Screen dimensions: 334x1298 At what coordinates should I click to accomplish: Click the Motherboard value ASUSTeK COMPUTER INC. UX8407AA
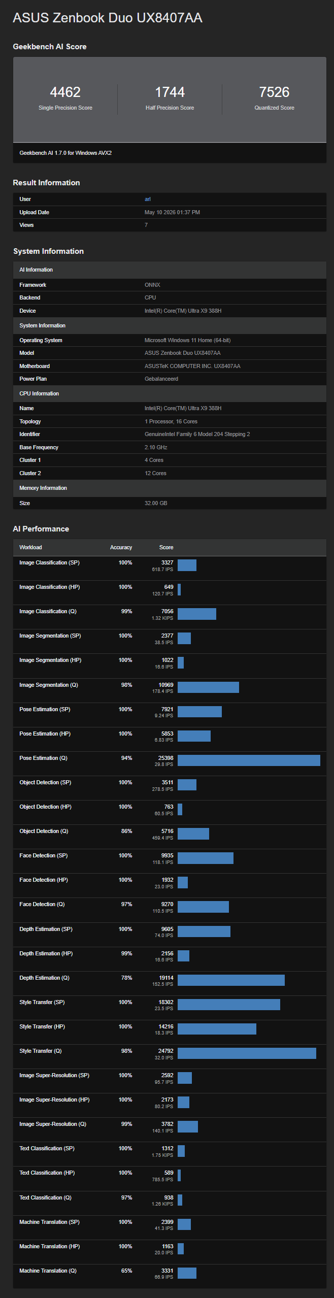click(192, 366)
